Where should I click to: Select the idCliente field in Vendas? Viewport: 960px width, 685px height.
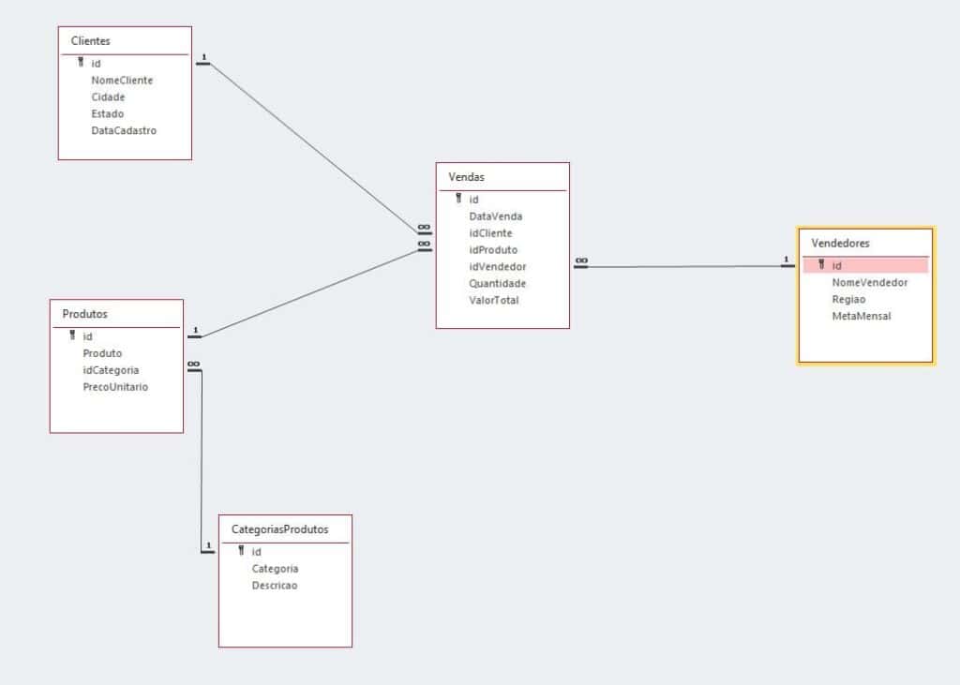pos(490,233)
